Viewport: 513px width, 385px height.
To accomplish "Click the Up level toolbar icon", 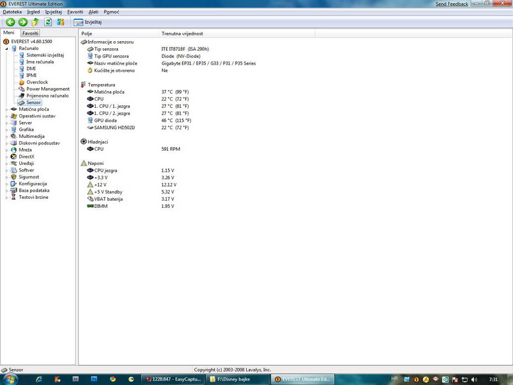I will coord(35,22).
